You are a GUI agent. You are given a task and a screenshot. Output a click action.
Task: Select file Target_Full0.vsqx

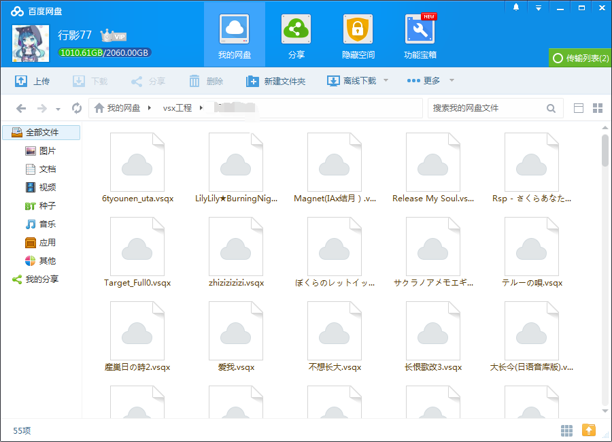click(x=137, y=252)
